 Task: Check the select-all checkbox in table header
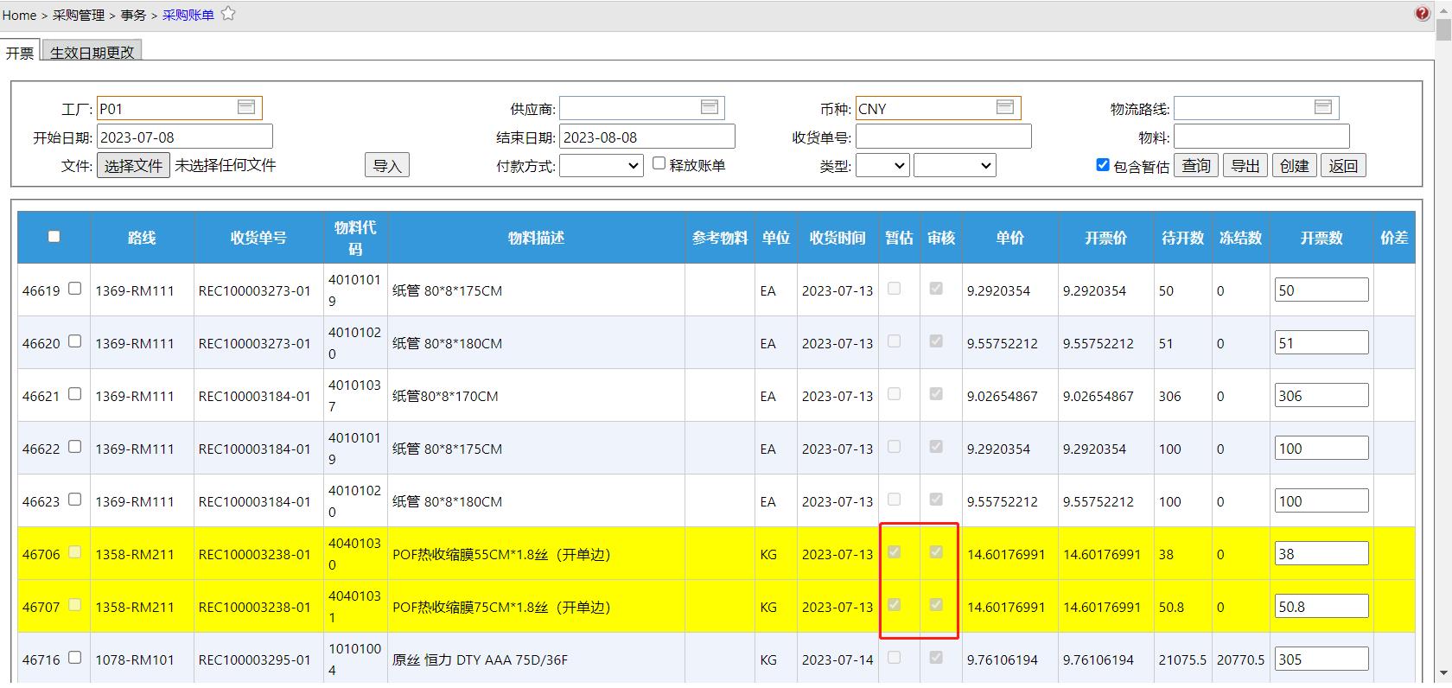click(x=54, y=237)
